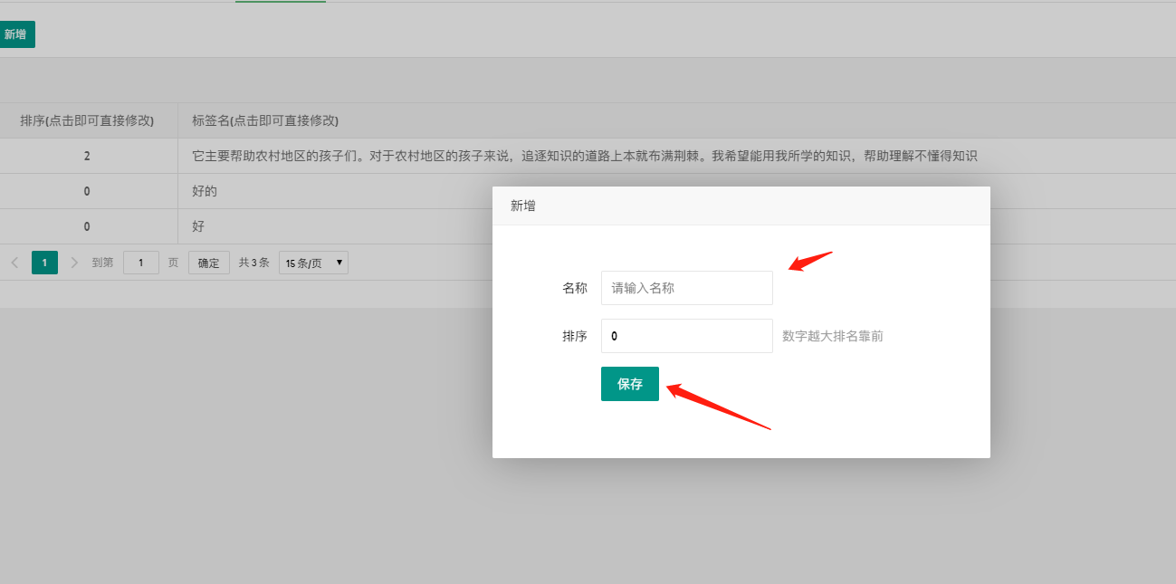The height and width of the screenshot is (584, 1176).
Task: Click the 排序 label in the dialog
Action: coord(575,336)
